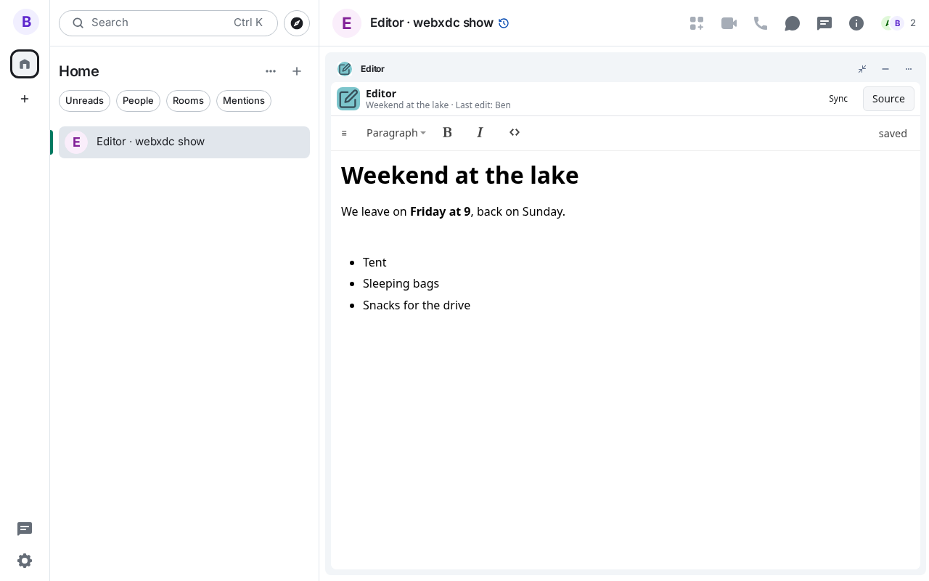Toggle inline code formatting
The width and height of the screenshot is (929, 581).
click(x=515, y=132)
